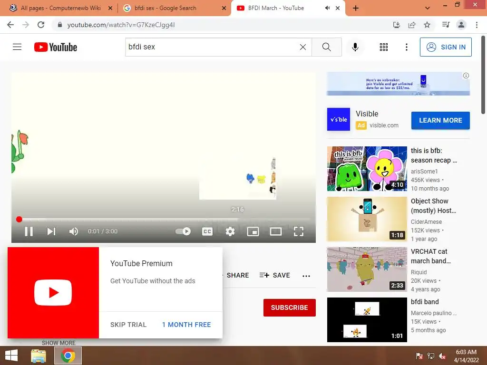Click 1 MONTH FREE offer
This screenshot has width=487, height=365.
coord(186,325)
